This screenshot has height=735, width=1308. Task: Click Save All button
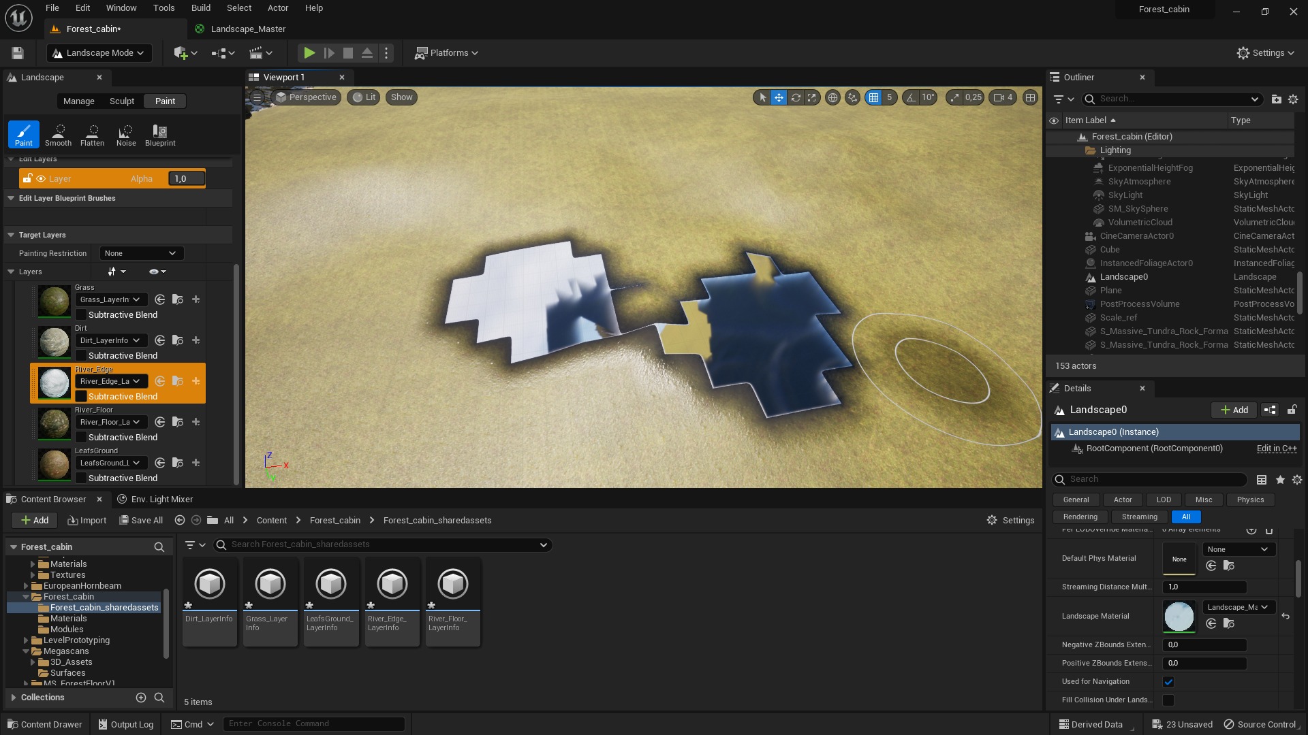pyautogui.click(x=141, y=521)
